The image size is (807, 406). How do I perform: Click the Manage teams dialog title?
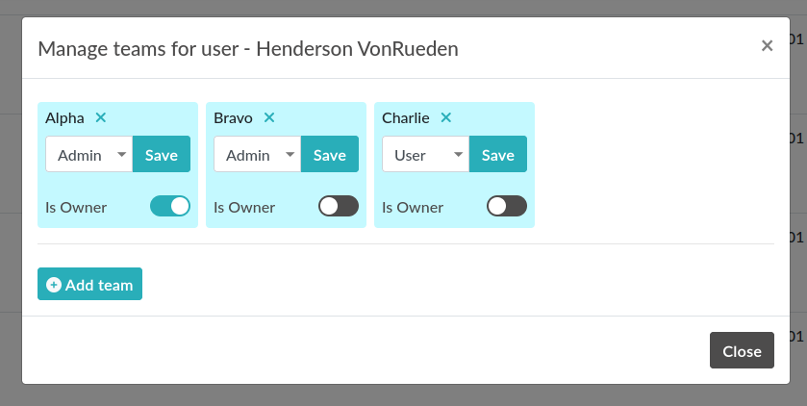(247, 48)
